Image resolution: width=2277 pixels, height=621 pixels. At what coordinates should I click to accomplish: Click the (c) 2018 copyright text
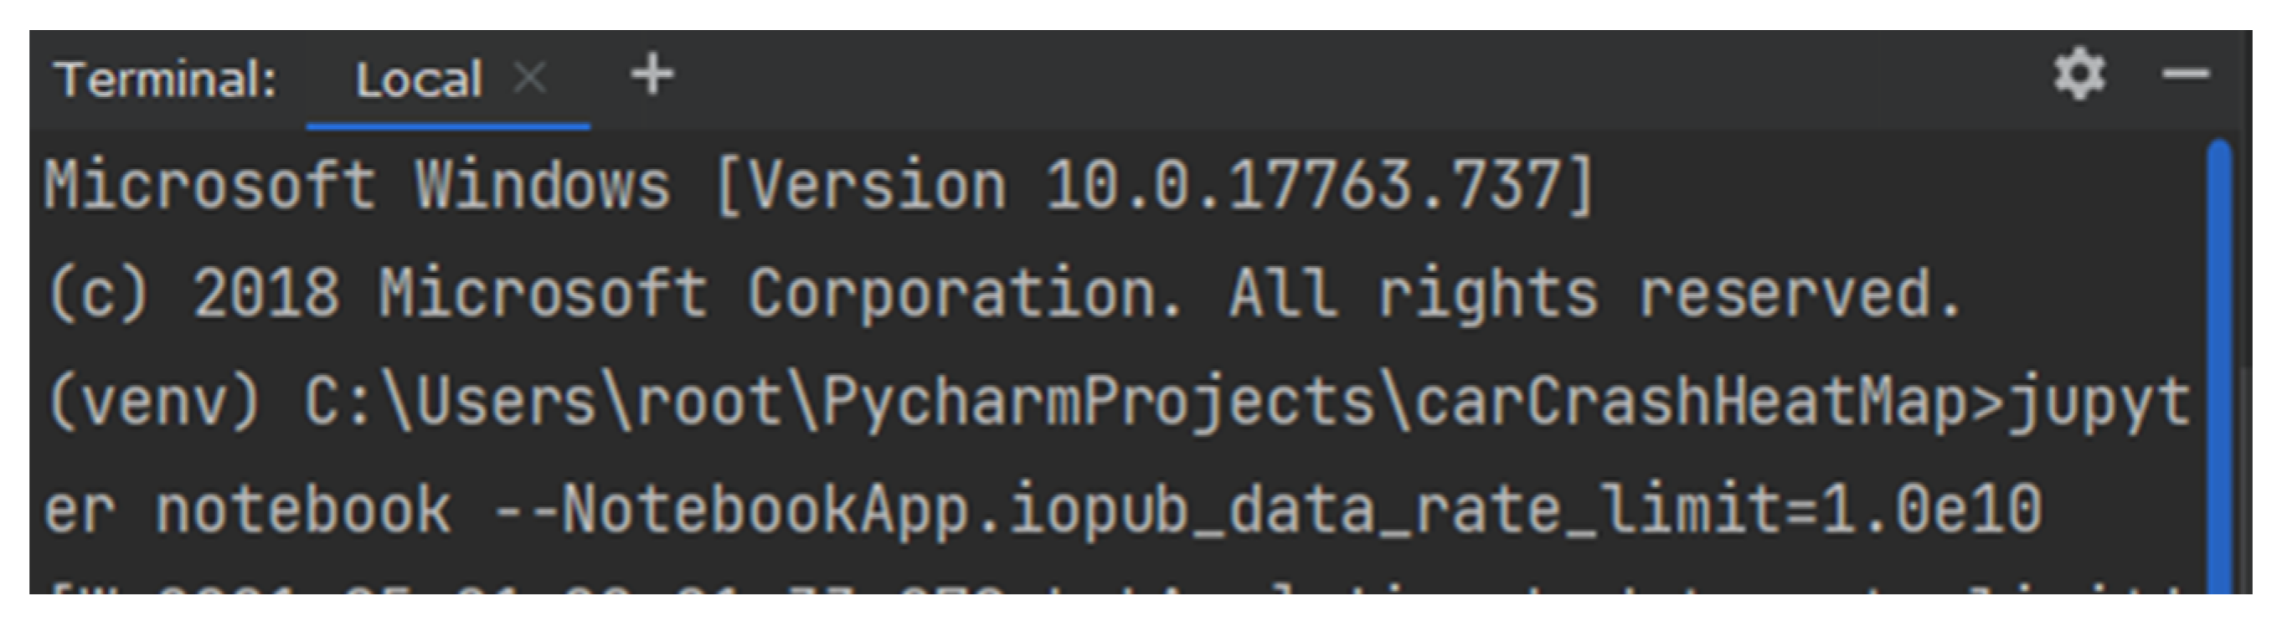(193, 294)
